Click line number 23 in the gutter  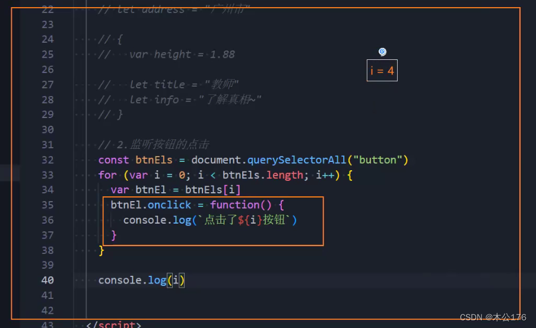point(47,24)
